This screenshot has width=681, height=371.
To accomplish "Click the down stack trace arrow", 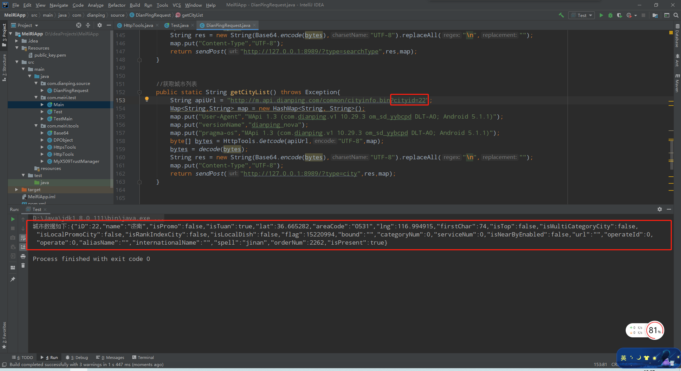I will tap(23, 228).
